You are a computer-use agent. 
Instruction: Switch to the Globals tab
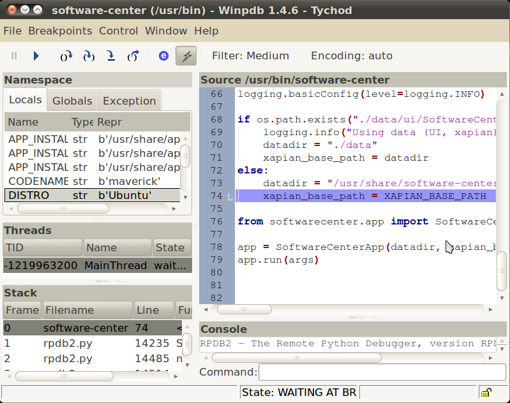(72, 101)
